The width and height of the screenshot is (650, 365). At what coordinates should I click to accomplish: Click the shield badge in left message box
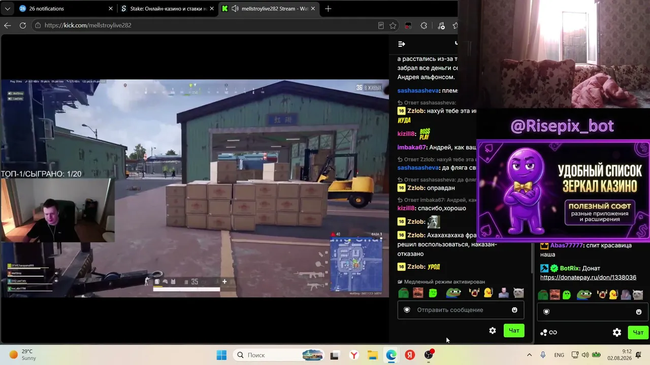pos(407,310)
